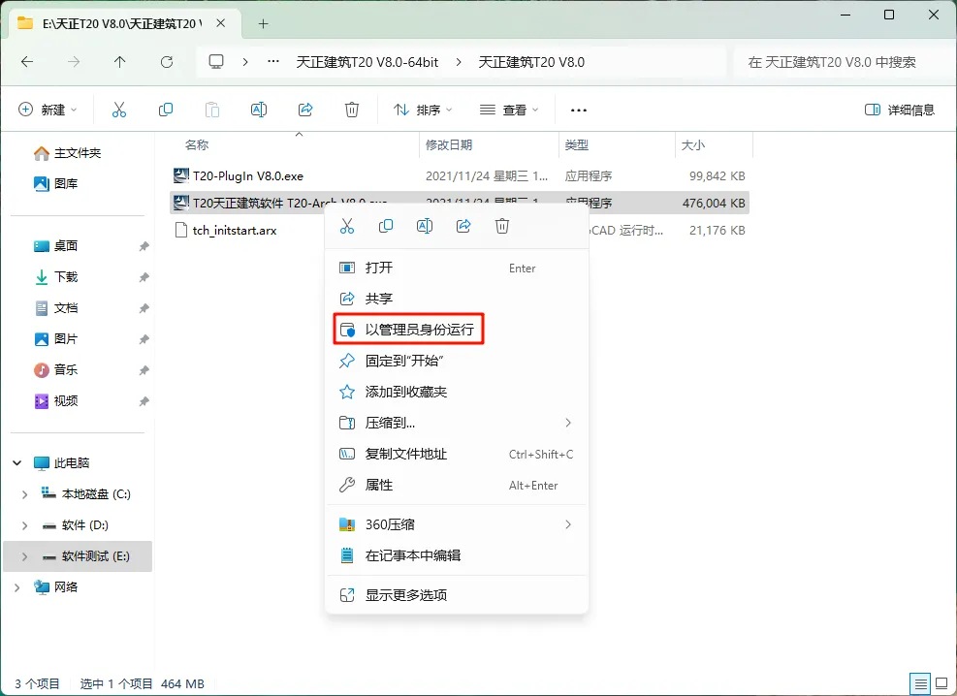Click the Rename icon in the top toolbar
Screen dimensions: 957x696
point(259,110)
